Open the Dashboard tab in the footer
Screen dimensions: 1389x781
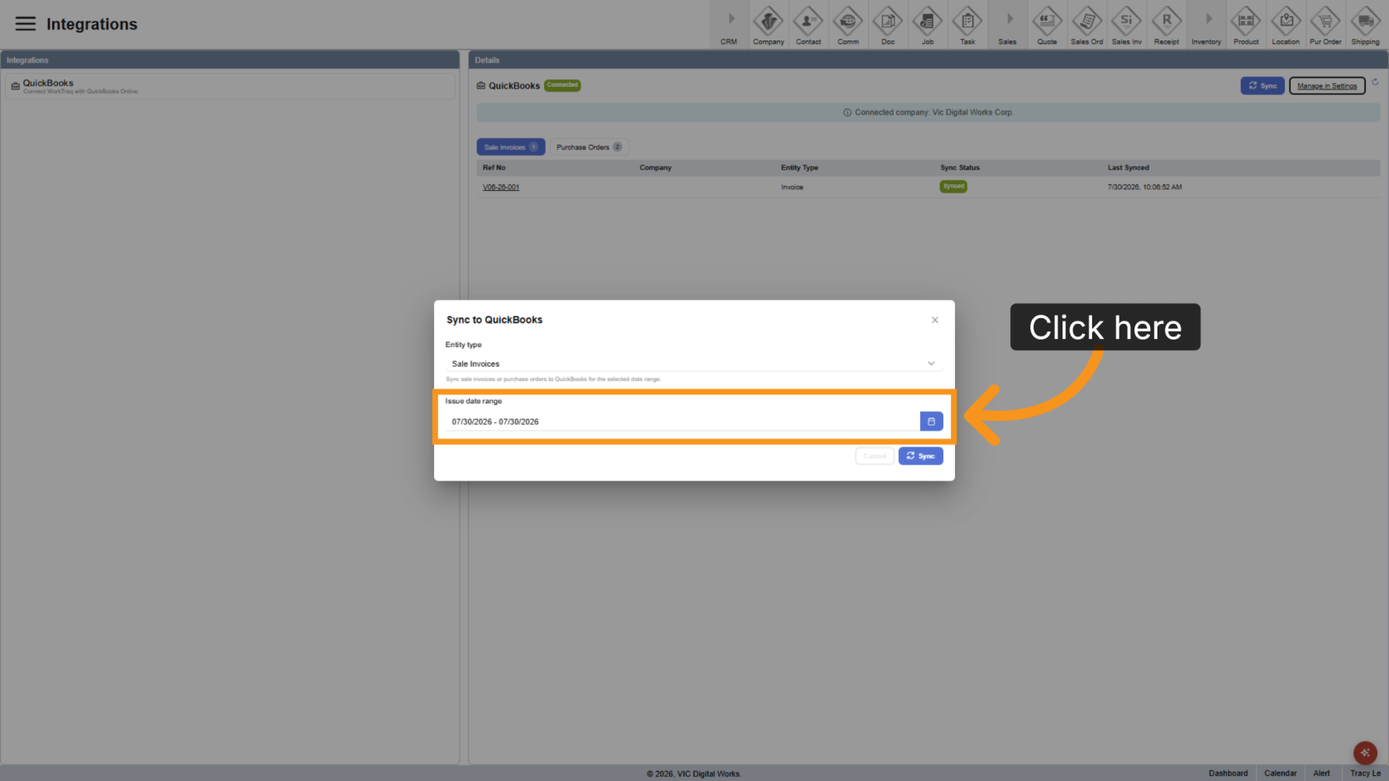[x=1228, y=774]
